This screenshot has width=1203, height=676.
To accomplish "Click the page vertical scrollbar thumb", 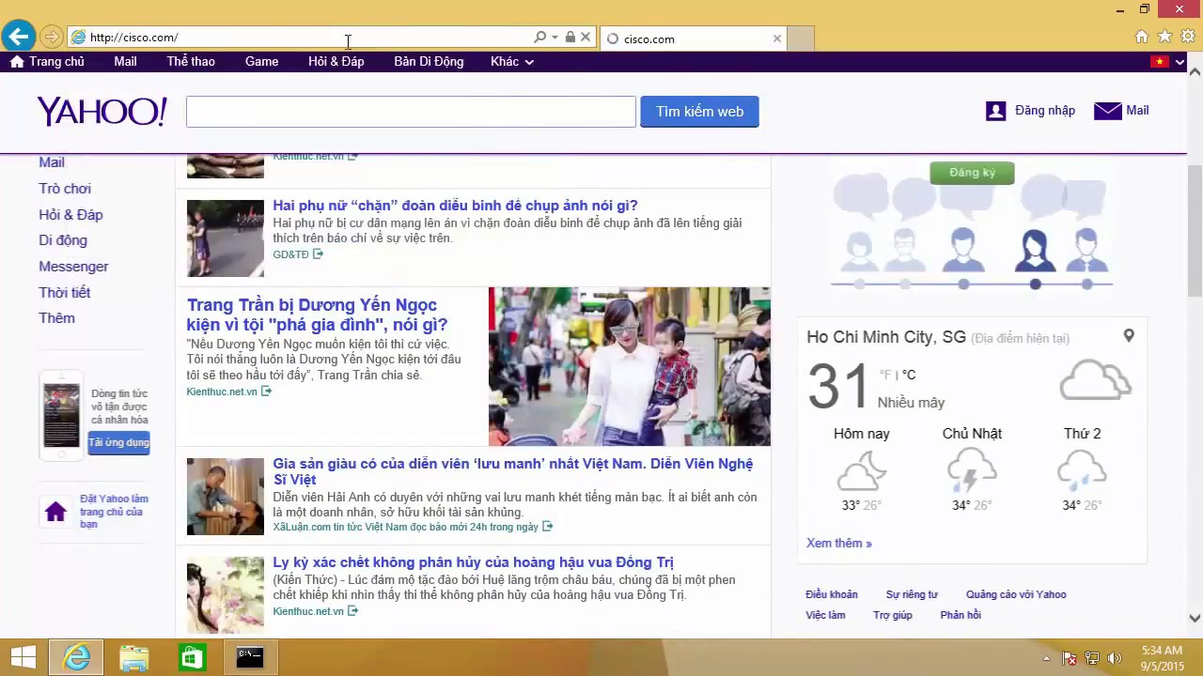I will [x=1195, y=230].
